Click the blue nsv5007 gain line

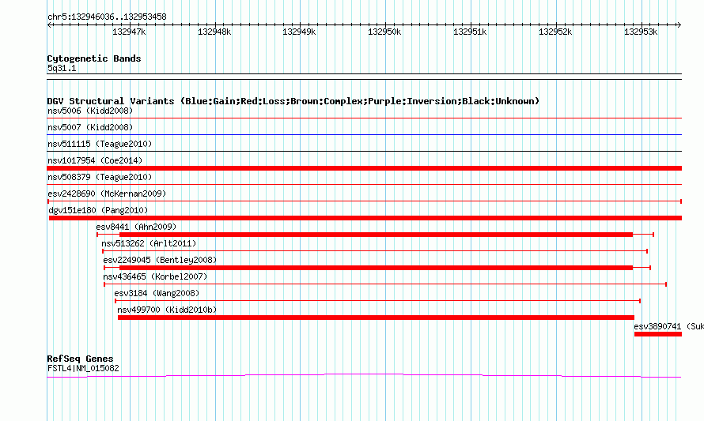pos(364,134)
